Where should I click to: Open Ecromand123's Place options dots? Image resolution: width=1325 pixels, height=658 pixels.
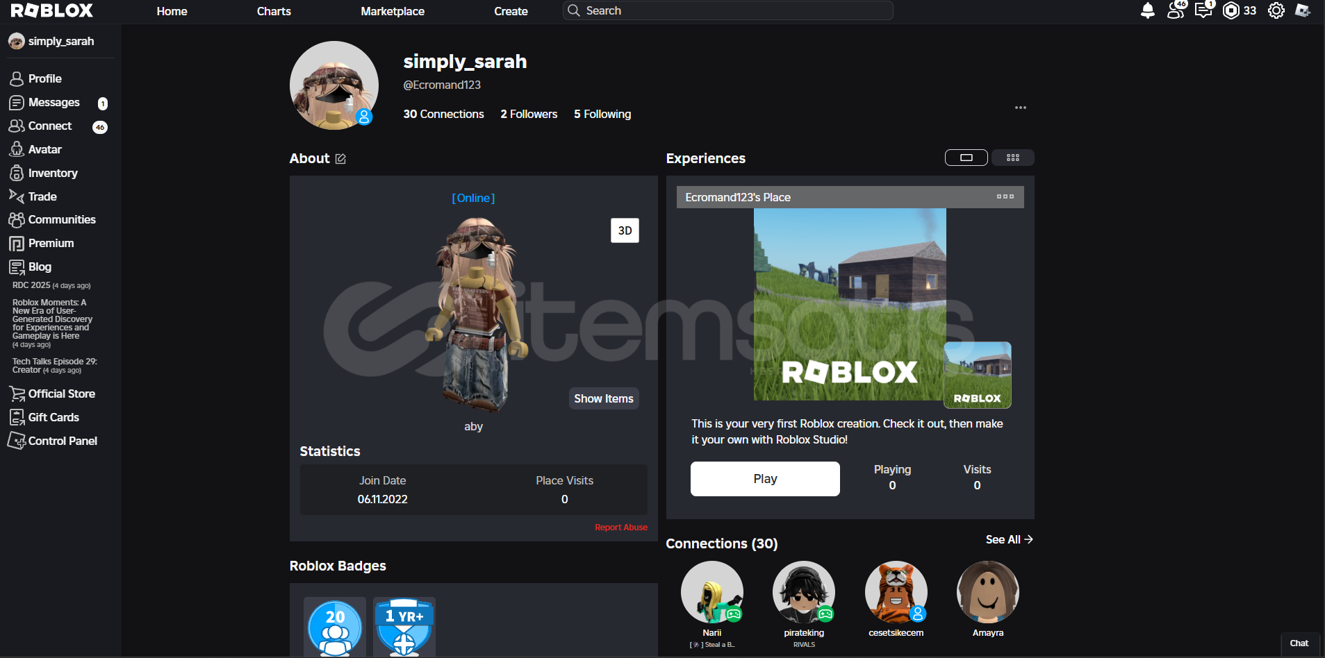coord(1005,196)
